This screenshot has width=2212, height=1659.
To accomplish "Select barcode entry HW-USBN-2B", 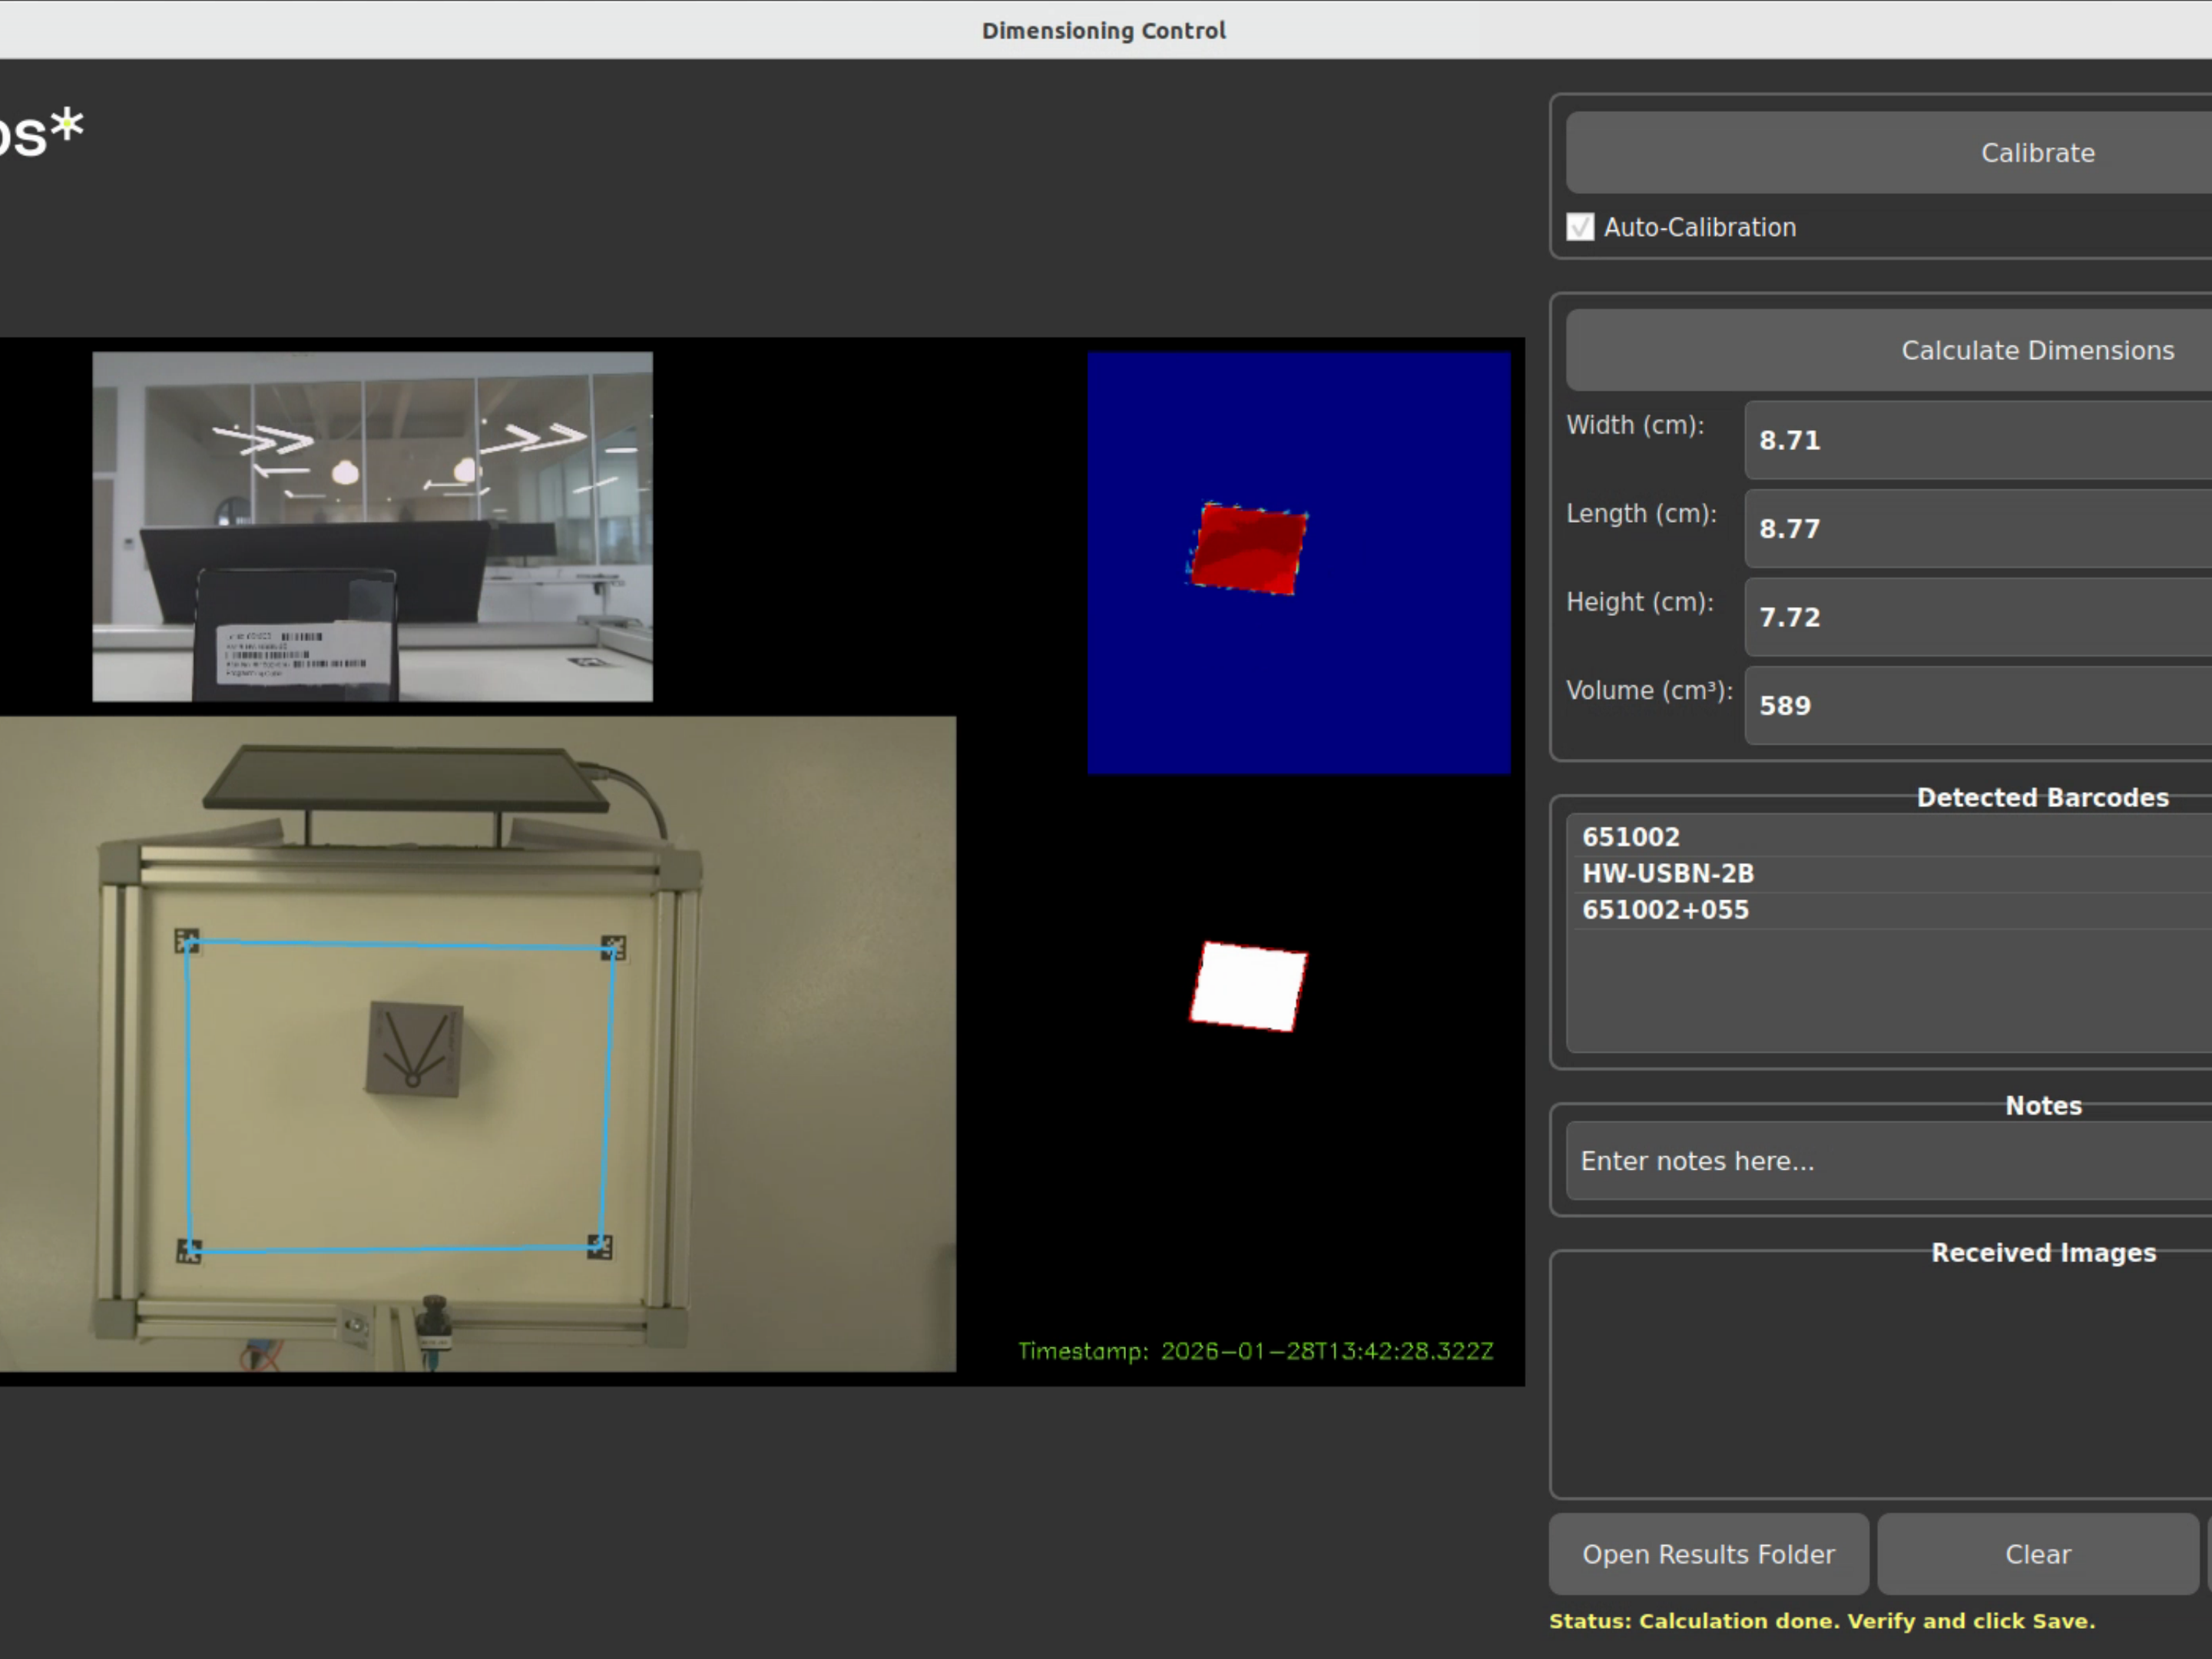I will click(x=1667, y=873).
